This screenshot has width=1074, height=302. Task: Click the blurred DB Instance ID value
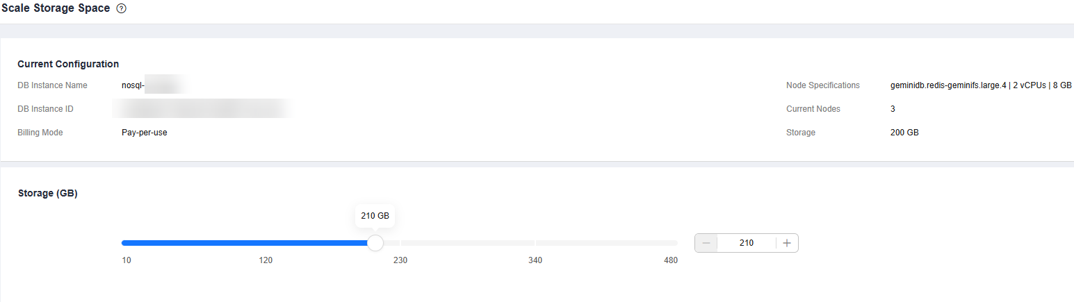(202, 109)
